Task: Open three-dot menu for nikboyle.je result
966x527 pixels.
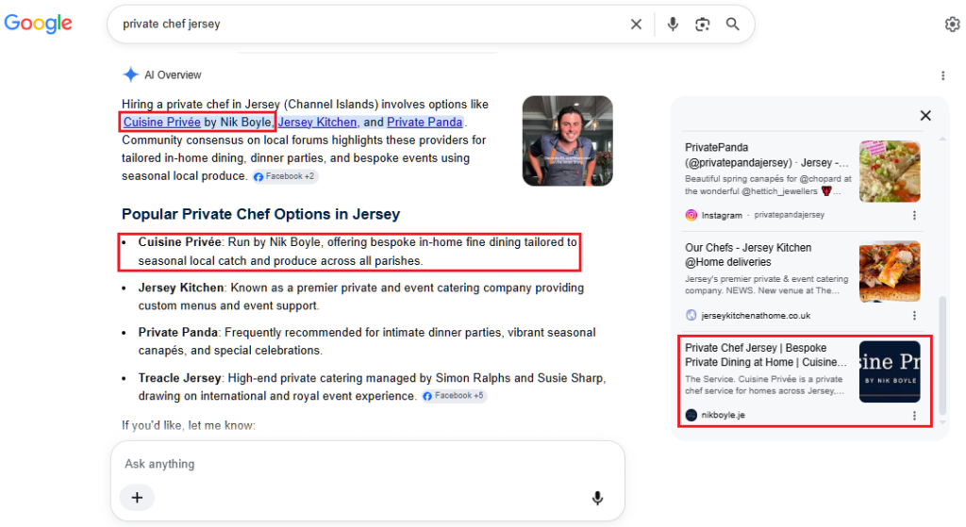Action: pos(914,416)
